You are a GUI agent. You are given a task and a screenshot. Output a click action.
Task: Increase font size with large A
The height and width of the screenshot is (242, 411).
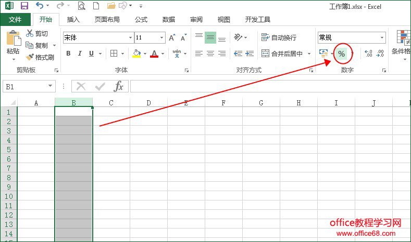[172, 37]
